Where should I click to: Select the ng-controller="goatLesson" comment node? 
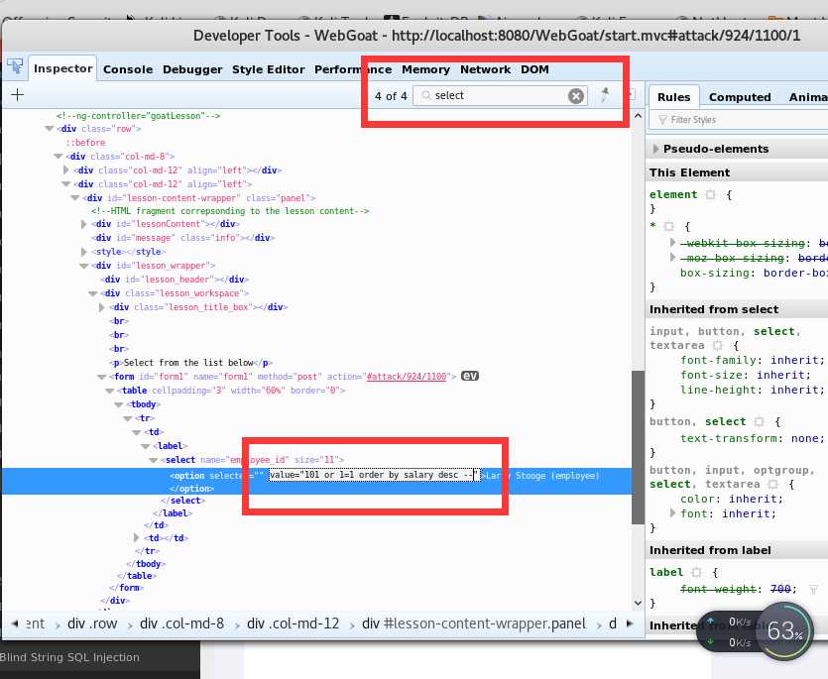tap(139, 116)
